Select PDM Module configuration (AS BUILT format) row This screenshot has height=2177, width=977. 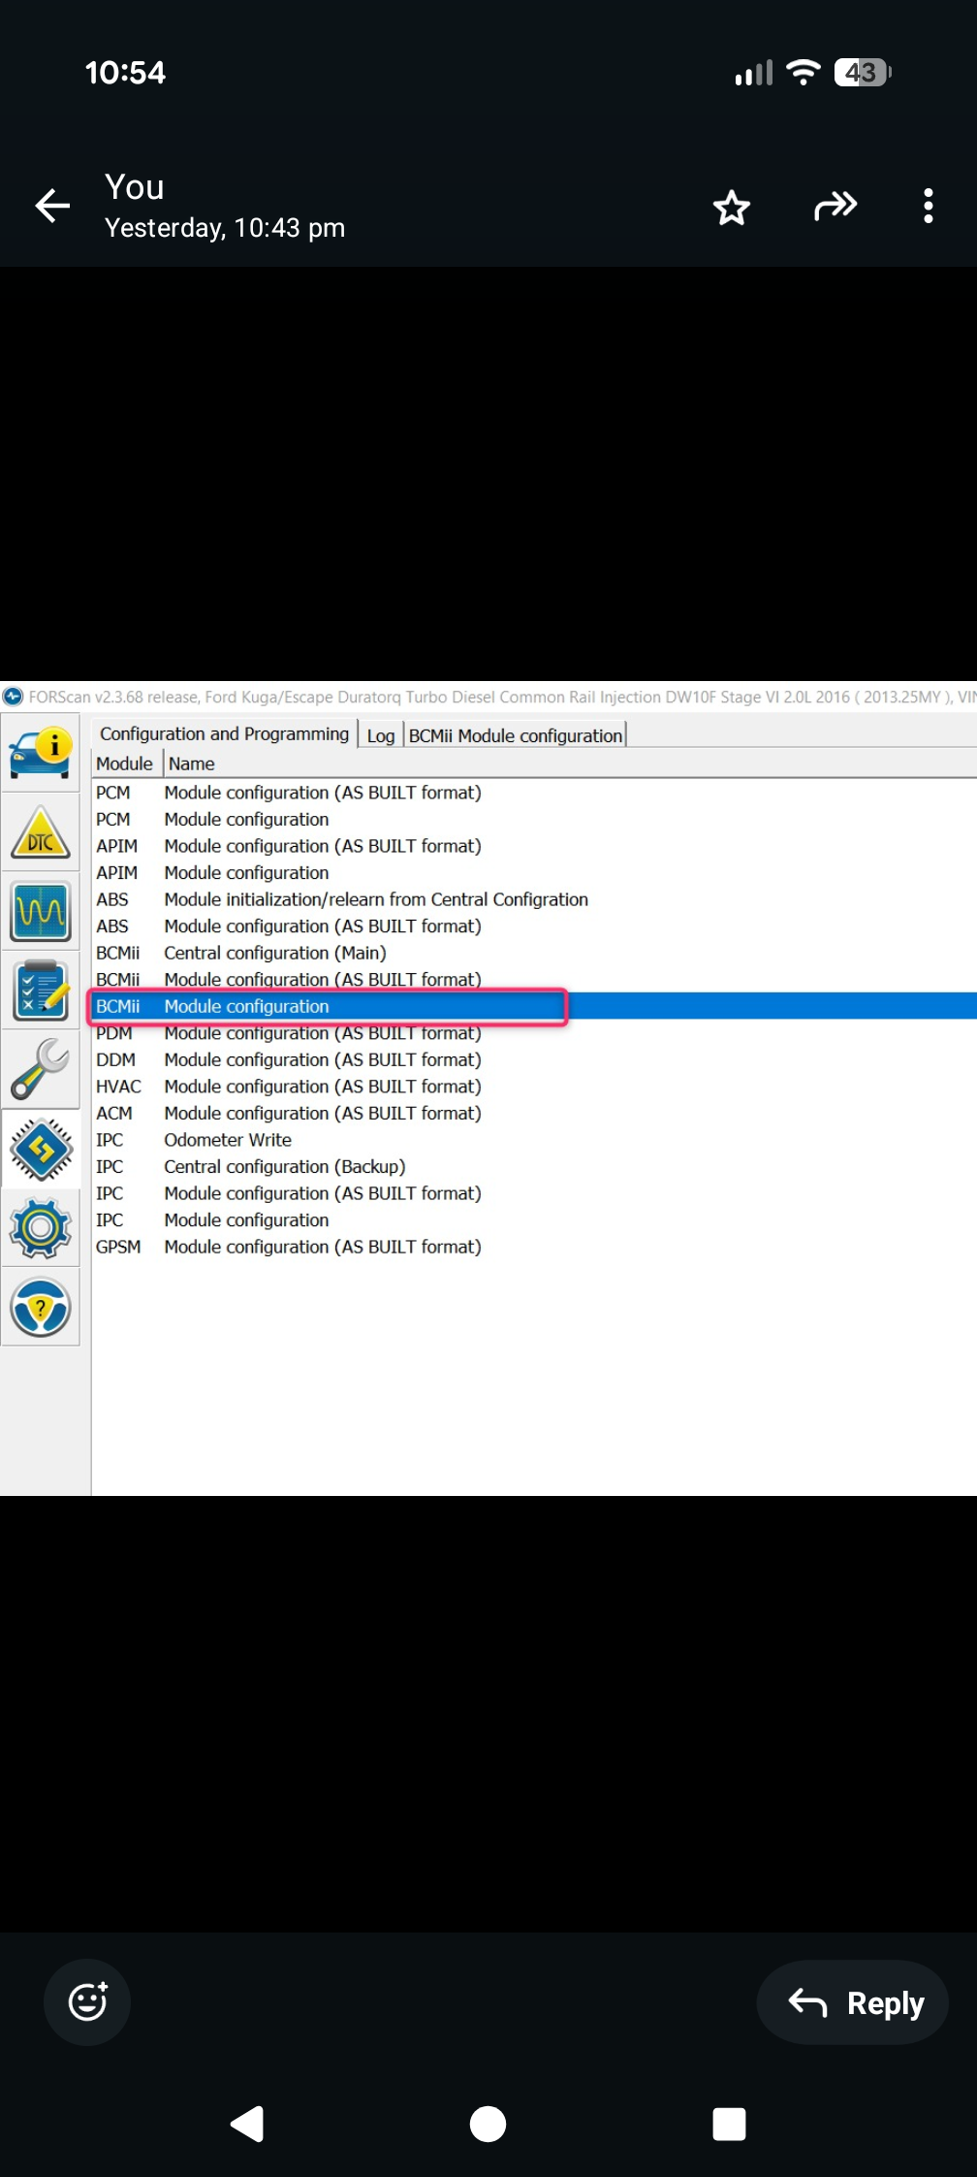533,1033
